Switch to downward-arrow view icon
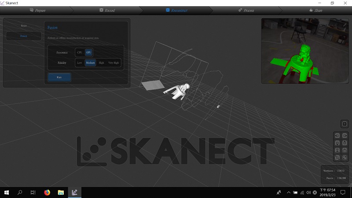This screenshot has height=198, width=352. click(337, 143)
